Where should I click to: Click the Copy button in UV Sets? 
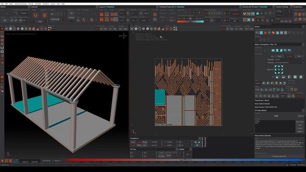[x=300, y=125]
